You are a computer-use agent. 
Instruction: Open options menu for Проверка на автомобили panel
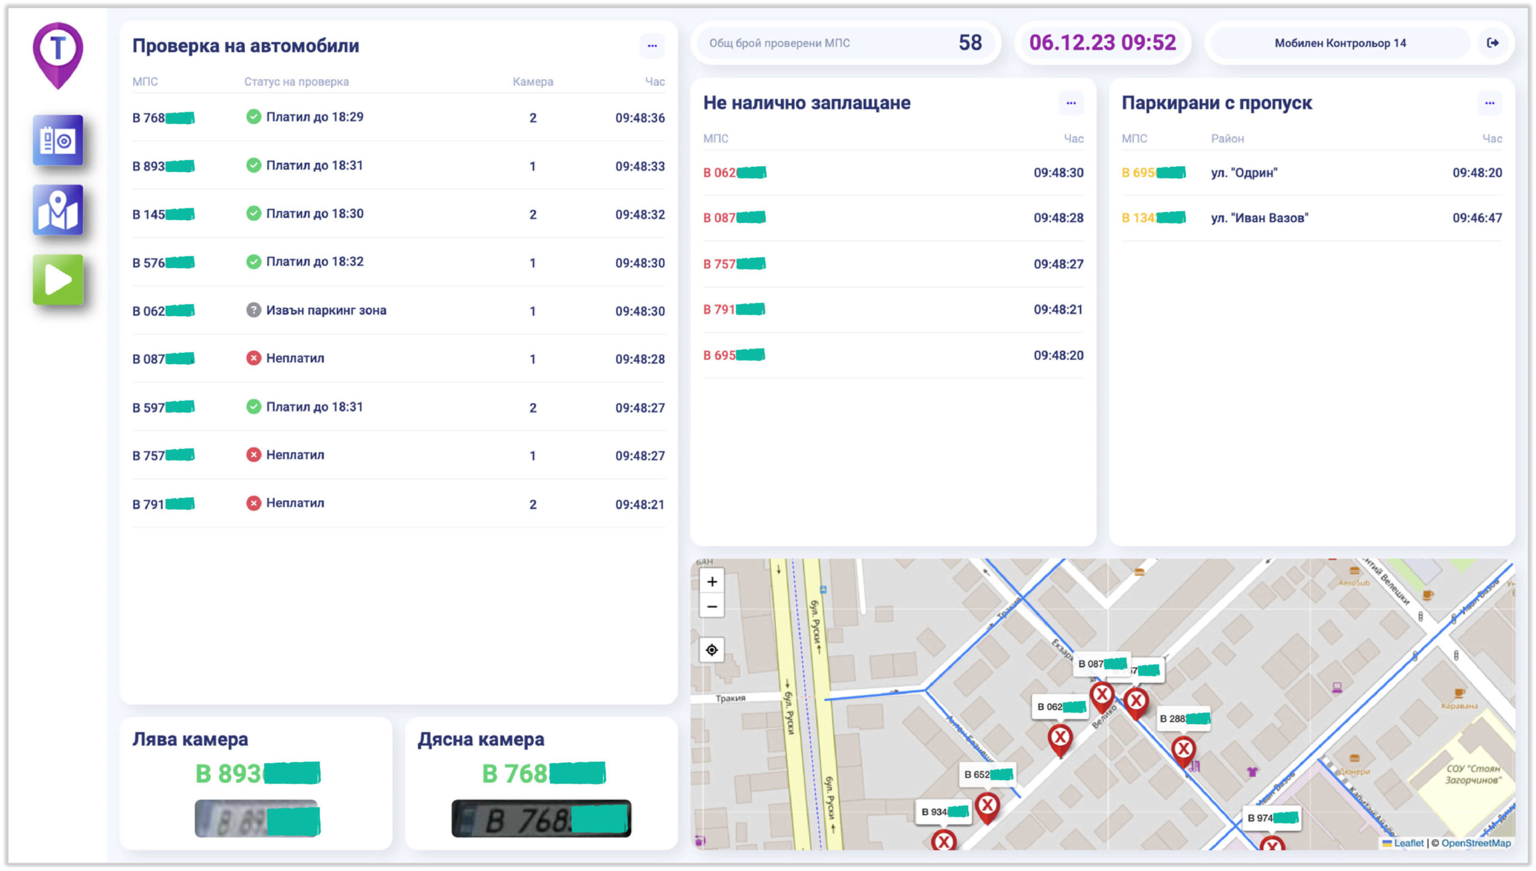click(652, 46)
